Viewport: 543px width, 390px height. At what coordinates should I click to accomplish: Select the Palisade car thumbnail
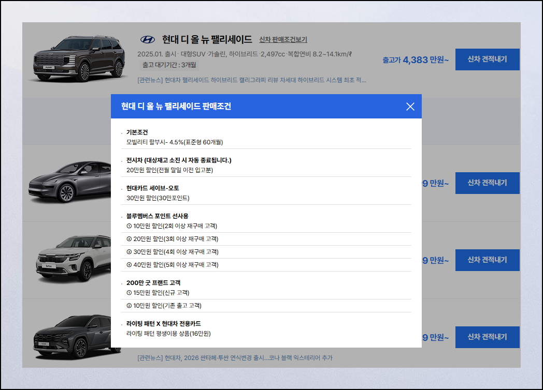pyautogui.click(x=79, y=58)
